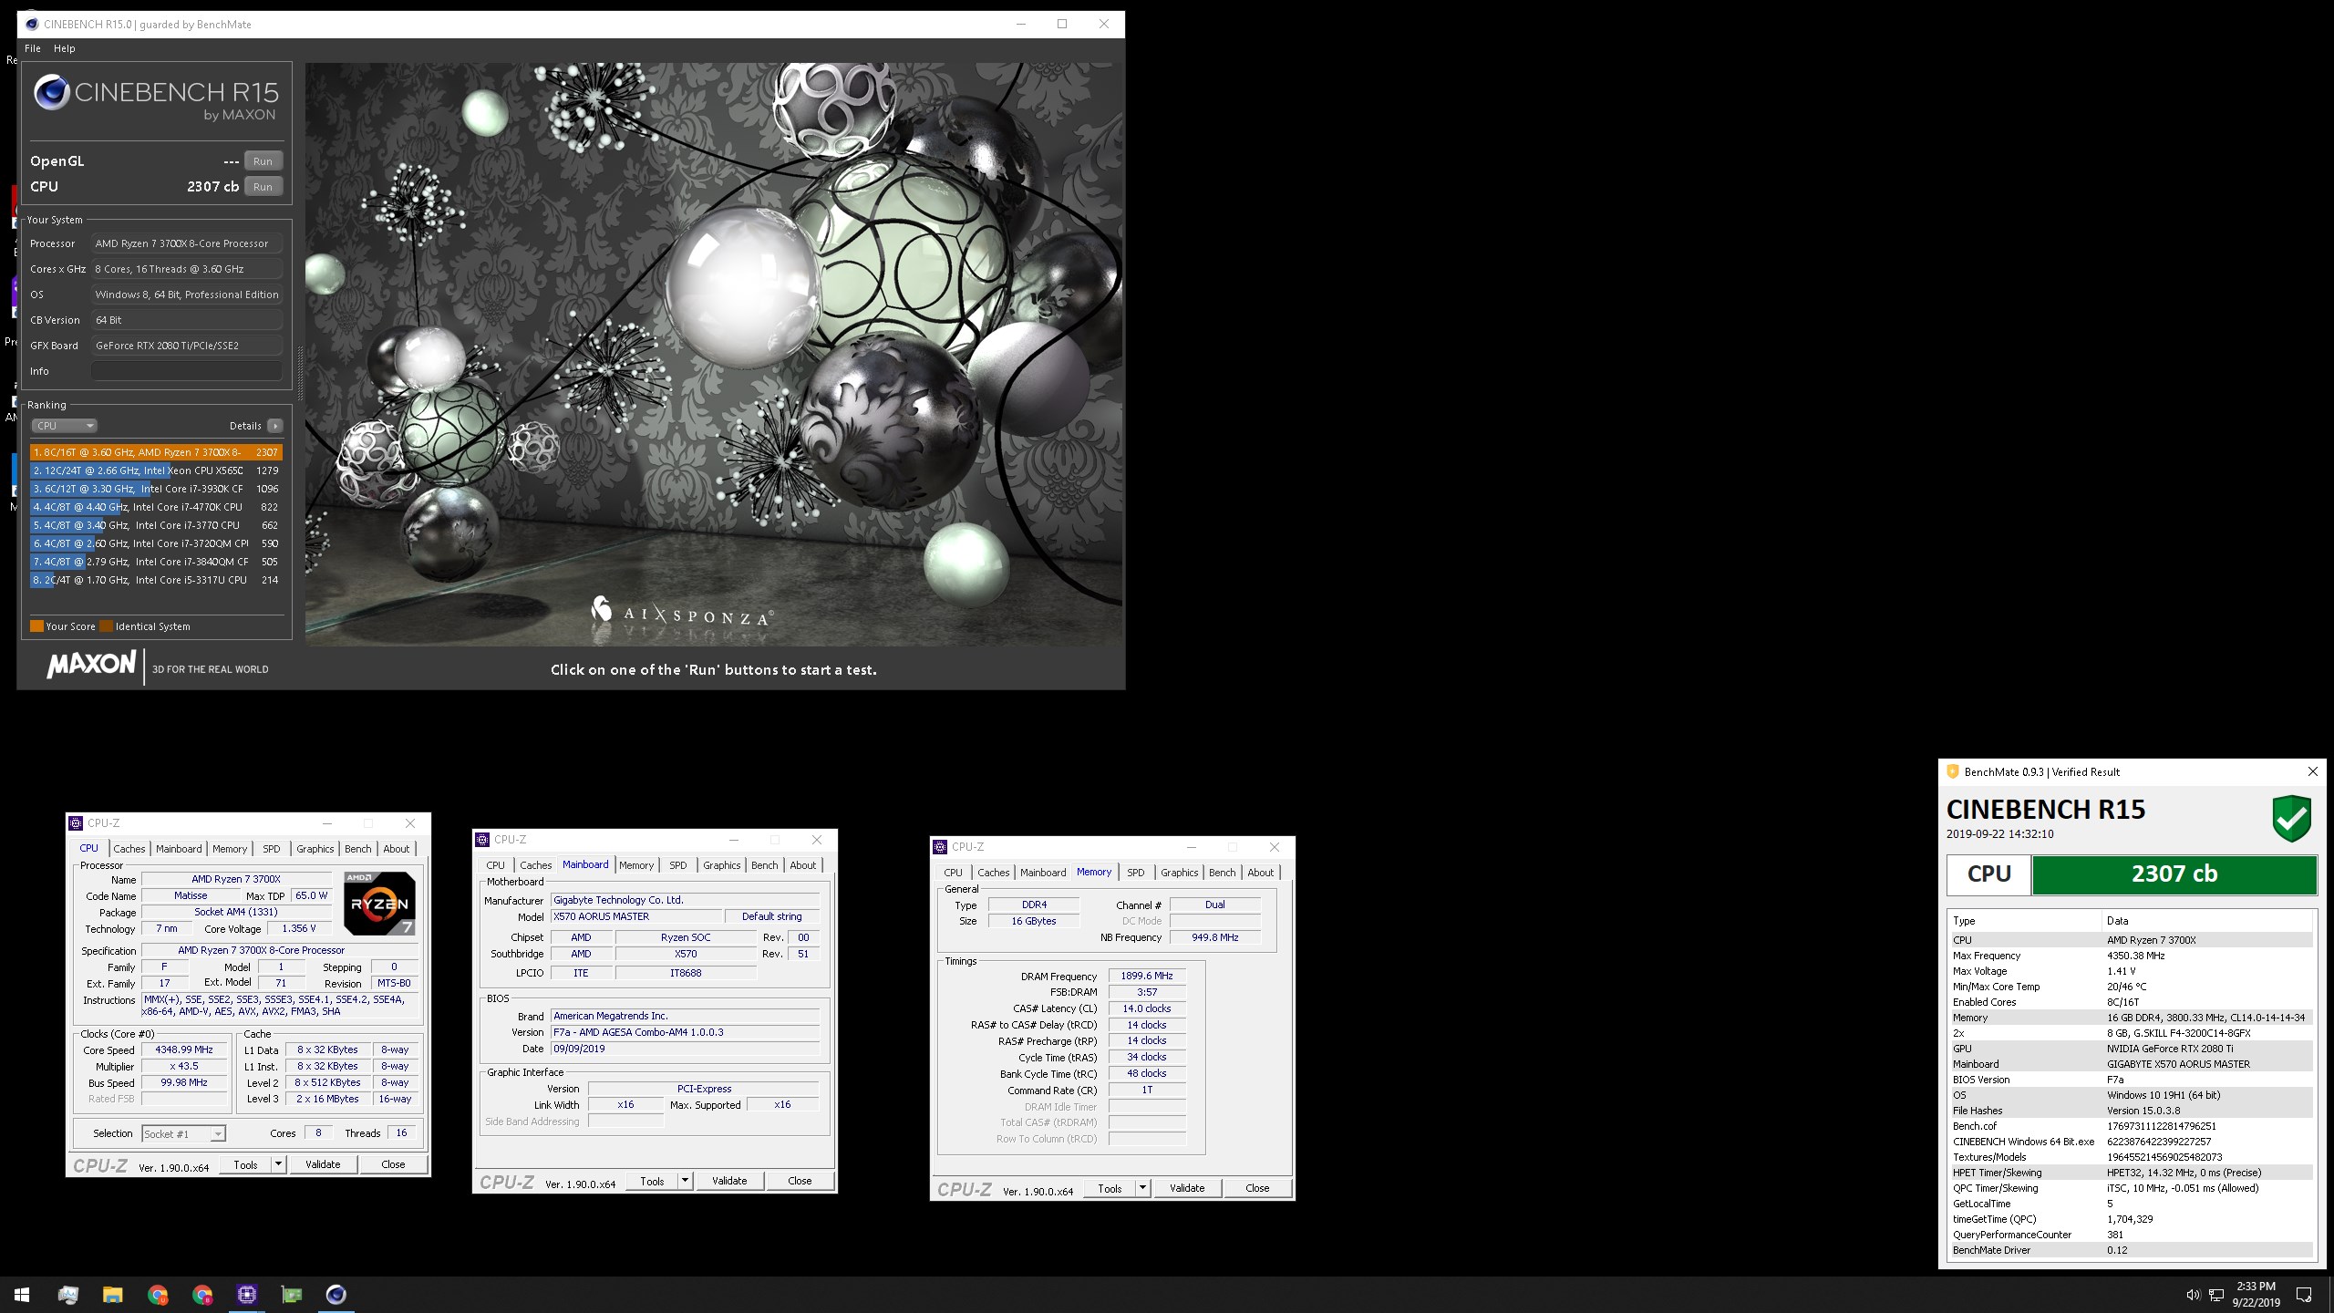
Task: Click the BenchMate Max Frequency 4350.38 MHz row
Action: tap(2131, 956)
